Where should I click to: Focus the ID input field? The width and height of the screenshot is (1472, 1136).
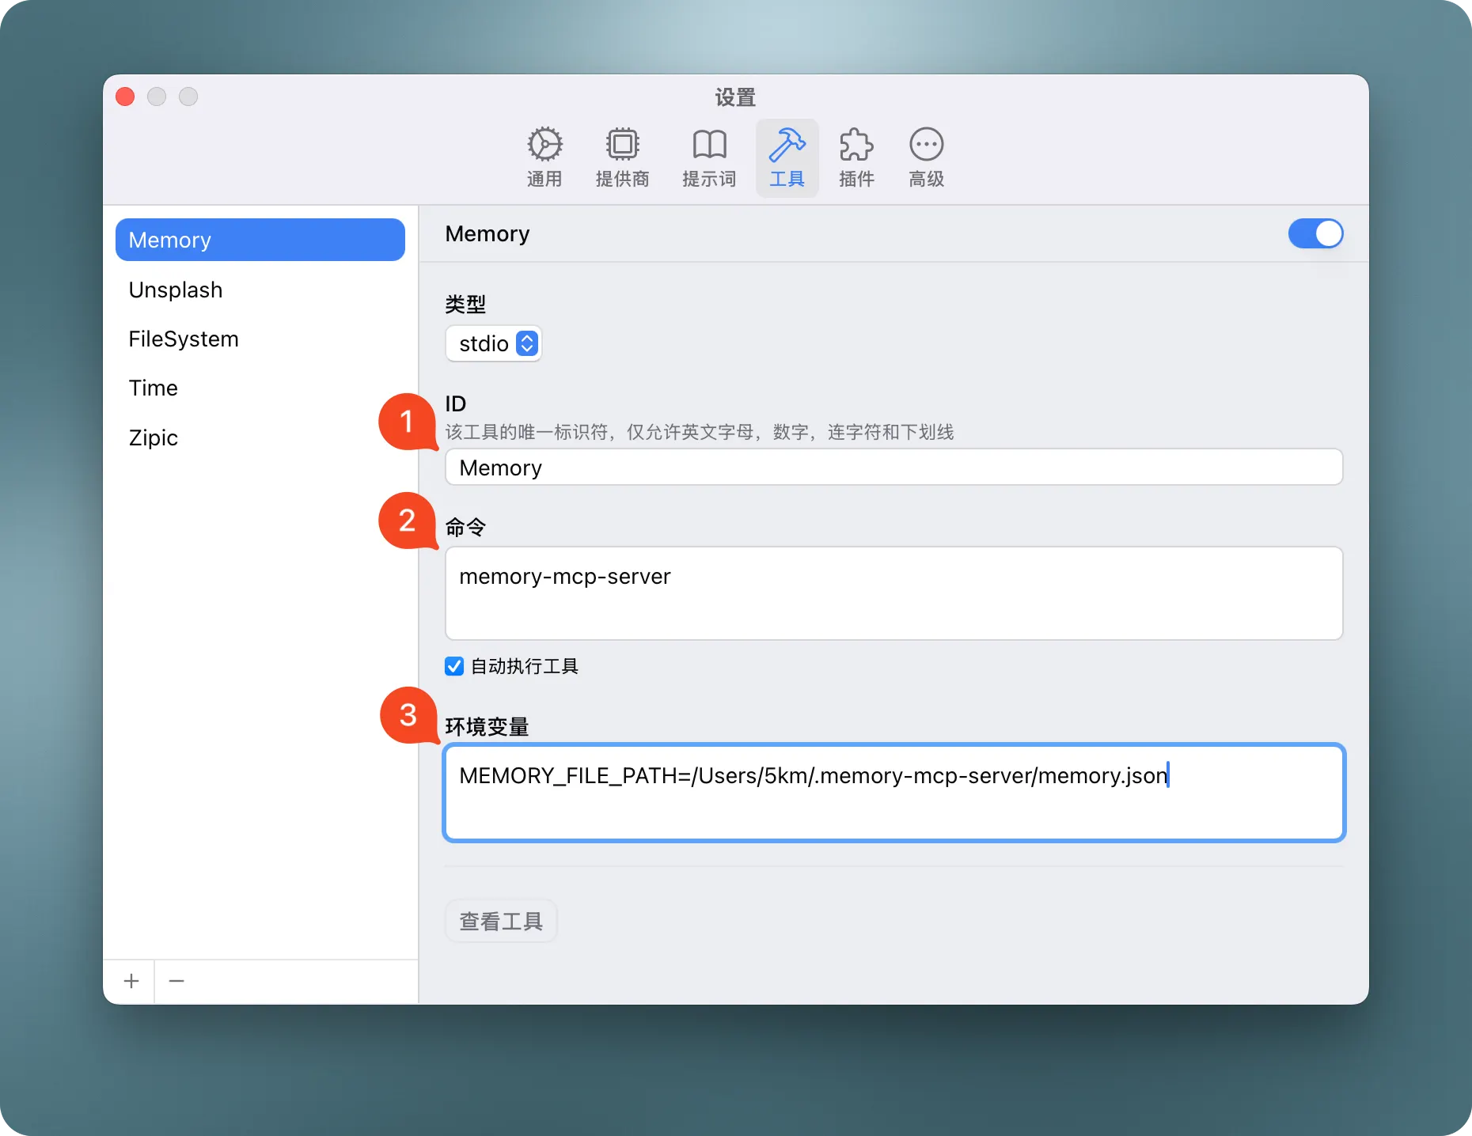click(x=893, y=468)
